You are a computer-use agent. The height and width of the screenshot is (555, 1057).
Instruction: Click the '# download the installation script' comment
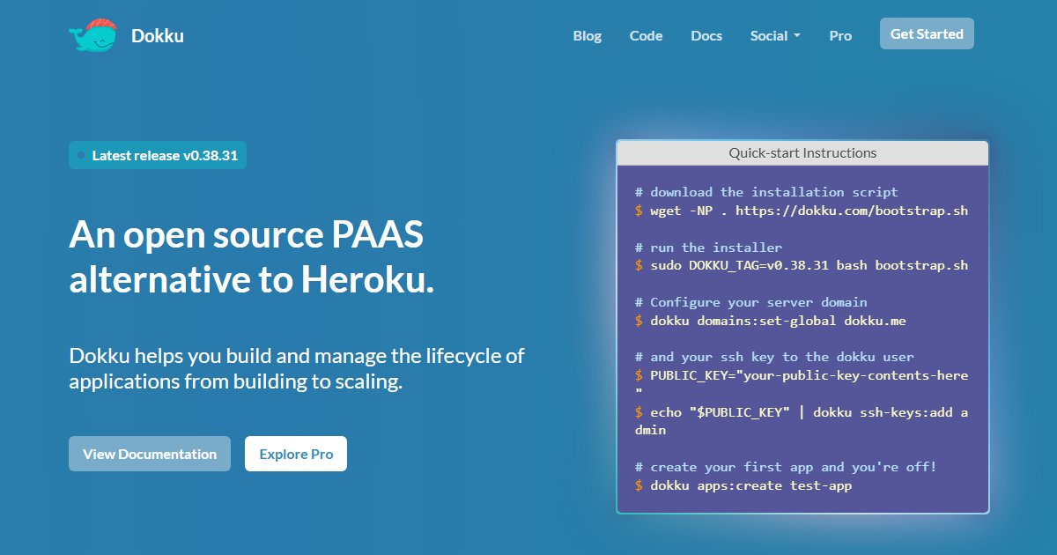pos(766,192)
